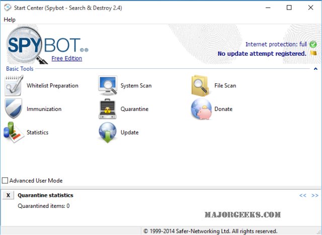Open the File Scan folder icon
This screenshot has height=235, width=322.
[200, 86]
